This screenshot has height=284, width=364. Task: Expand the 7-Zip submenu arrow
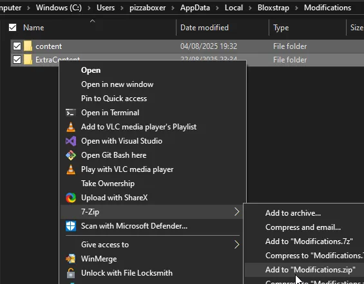point(236,212)
